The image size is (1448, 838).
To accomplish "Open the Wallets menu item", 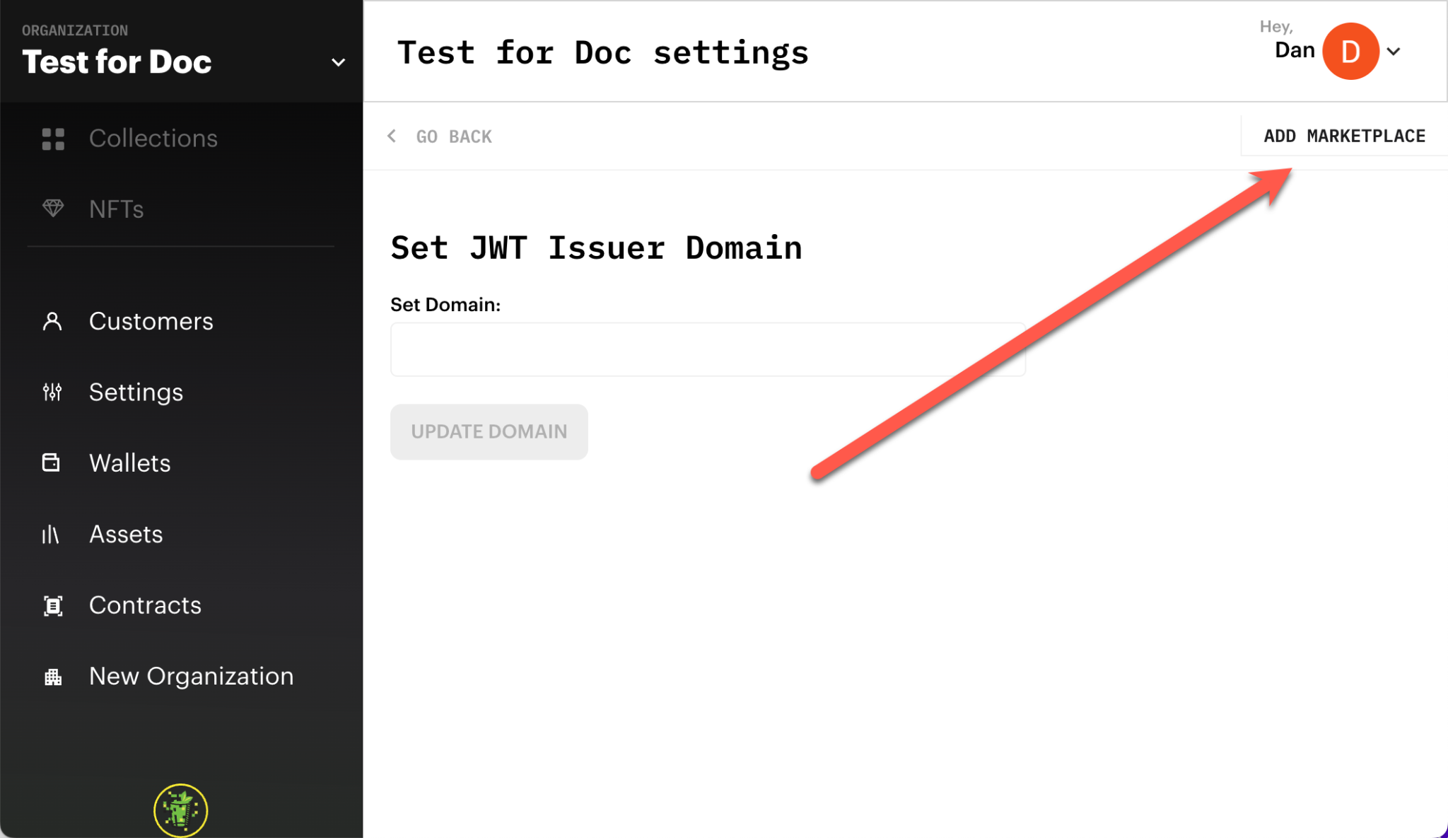I will click(x=129, y=463).
